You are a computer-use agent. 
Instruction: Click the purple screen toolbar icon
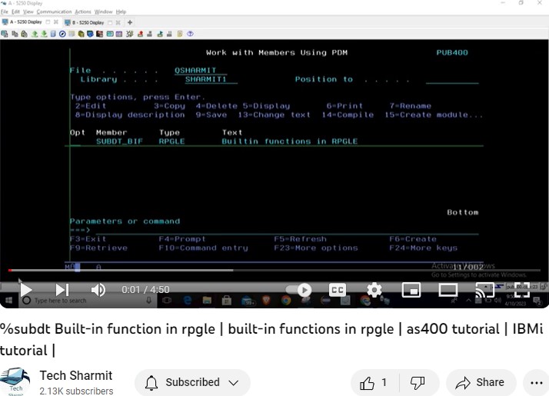(119, 34)
